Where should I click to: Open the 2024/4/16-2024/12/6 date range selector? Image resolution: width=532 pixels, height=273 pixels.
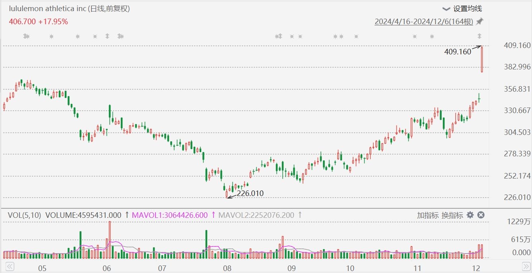click(x=423, y=21)
